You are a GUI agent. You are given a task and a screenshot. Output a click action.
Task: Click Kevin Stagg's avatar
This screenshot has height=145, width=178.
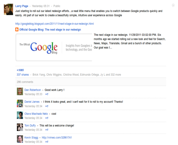[20, 139]
